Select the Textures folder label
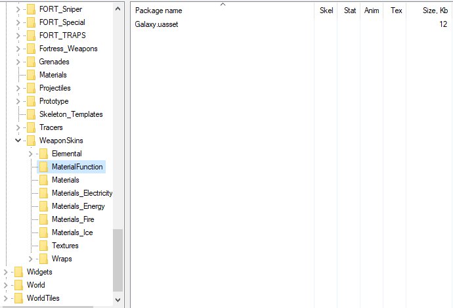This screenshot has width=453, height=308. point(65,246)
